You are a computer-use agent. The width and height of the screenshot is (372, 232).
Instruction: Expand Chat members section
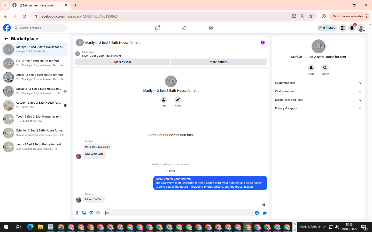coord(318,91)
